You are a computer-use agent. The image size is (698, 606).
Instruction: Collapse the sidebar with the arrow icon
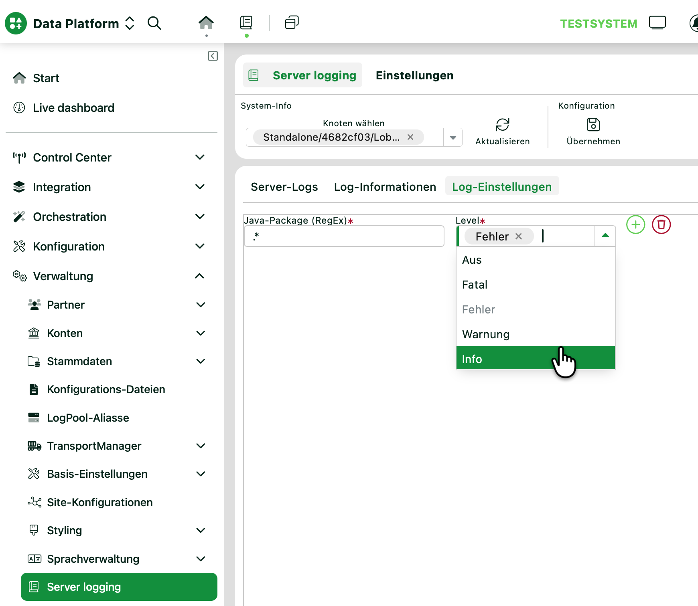(x=213, y=56)
